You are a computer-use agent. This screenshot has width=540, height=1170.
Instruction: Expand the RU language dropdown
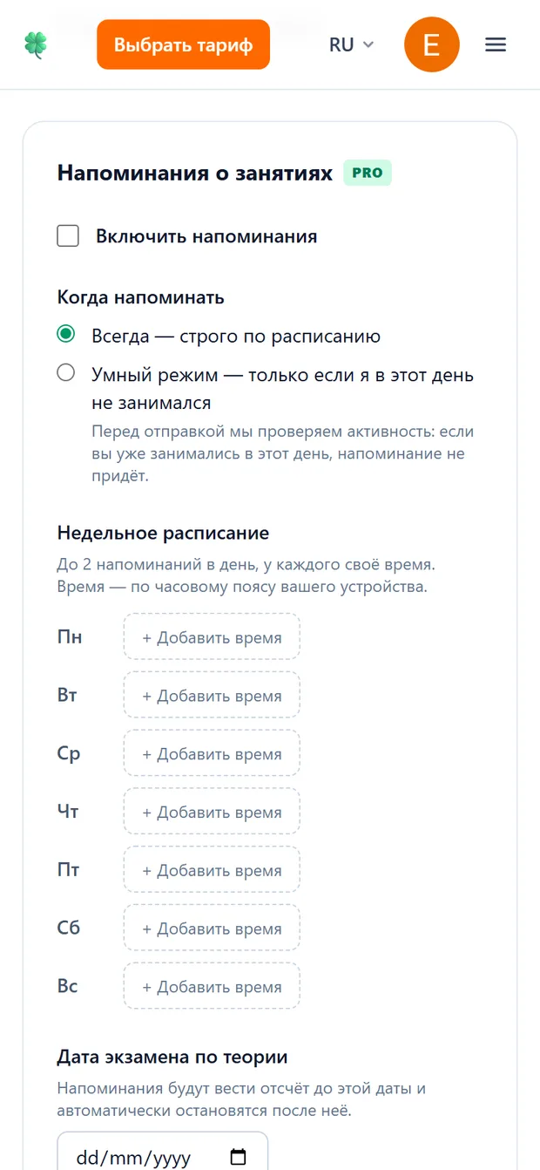pyautogui.click(x=351, y=44)
